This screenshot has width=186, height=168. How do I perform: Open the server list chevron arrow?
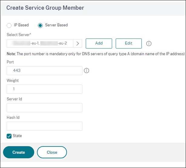(x=78, y=43)
